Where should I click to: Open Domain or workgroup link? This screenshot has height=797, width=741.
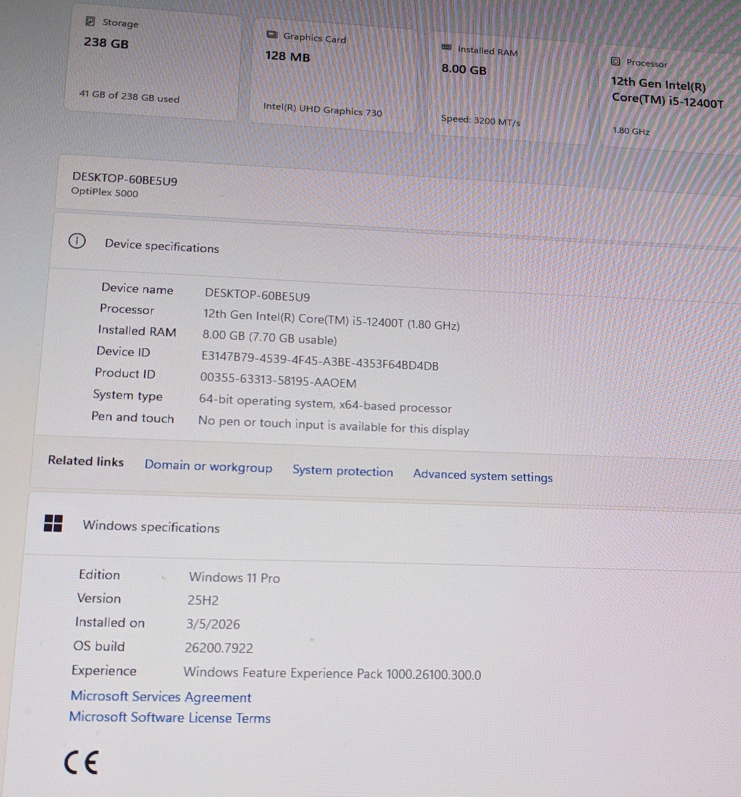(208, 466)
